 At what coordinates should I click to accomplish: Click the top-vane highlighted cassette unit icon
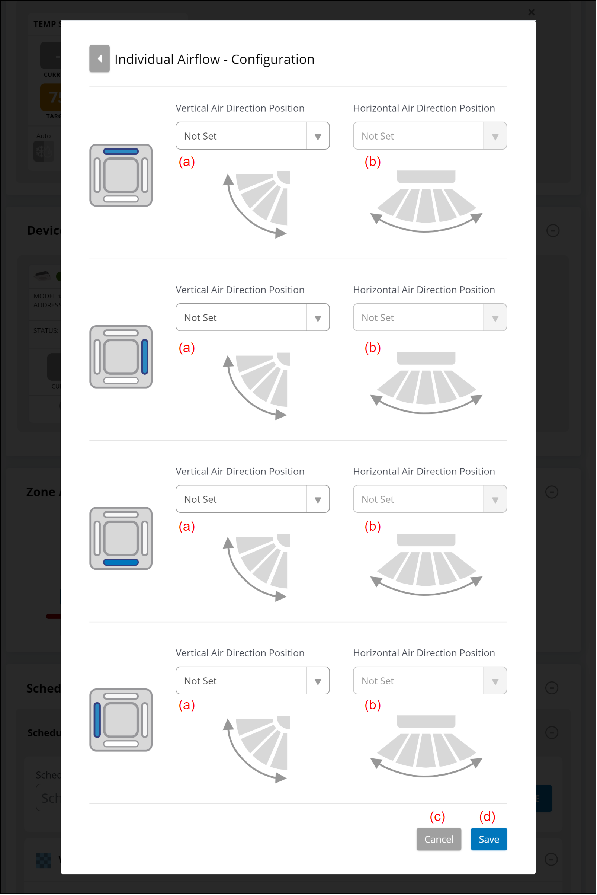tap(121, 175)
